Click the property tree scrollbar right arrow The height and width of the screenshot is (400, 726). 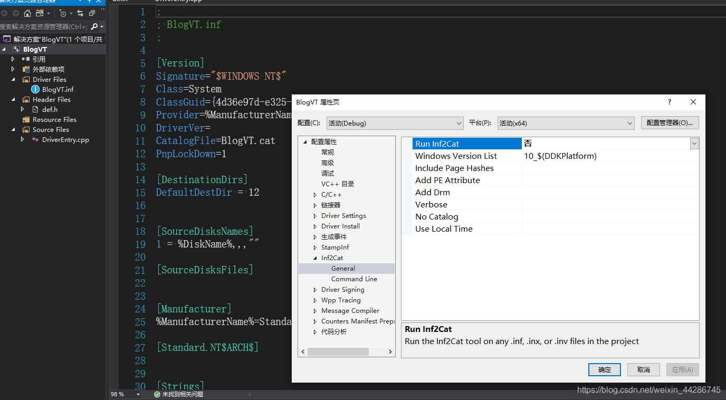[x=390, y=351]
